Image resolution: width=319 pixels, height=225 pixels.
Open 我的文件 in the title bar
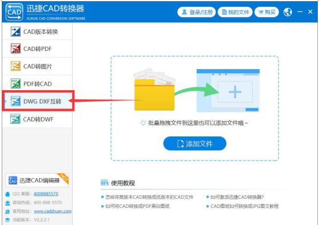pyautogui.click(x=235, y=12)
